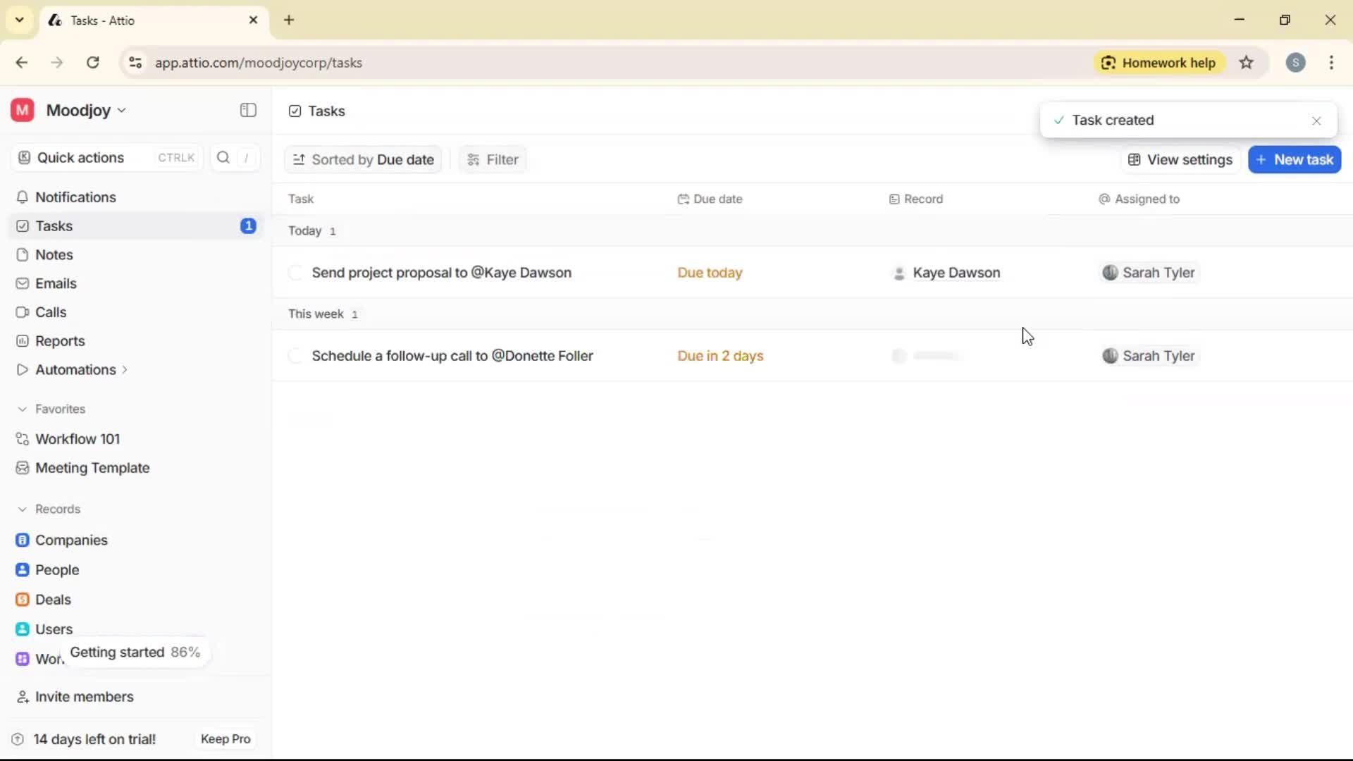Open Filter options for tasks

tap(492, 159)
